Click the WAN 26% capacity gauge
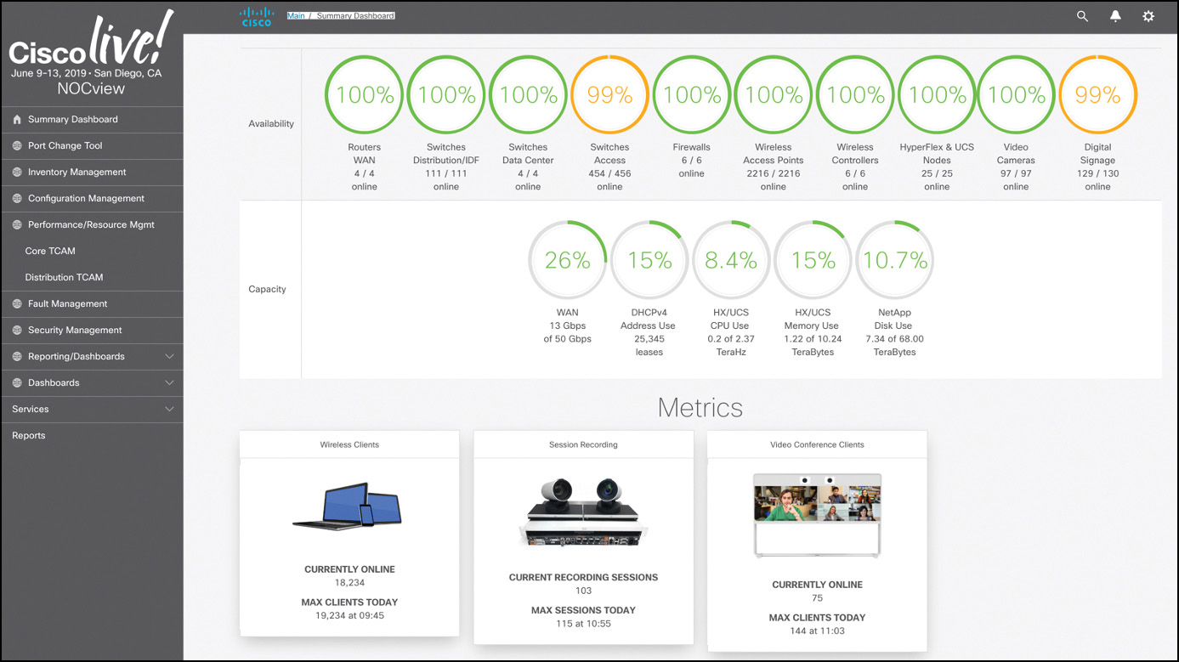1179x662 pixels. (567, 260)
